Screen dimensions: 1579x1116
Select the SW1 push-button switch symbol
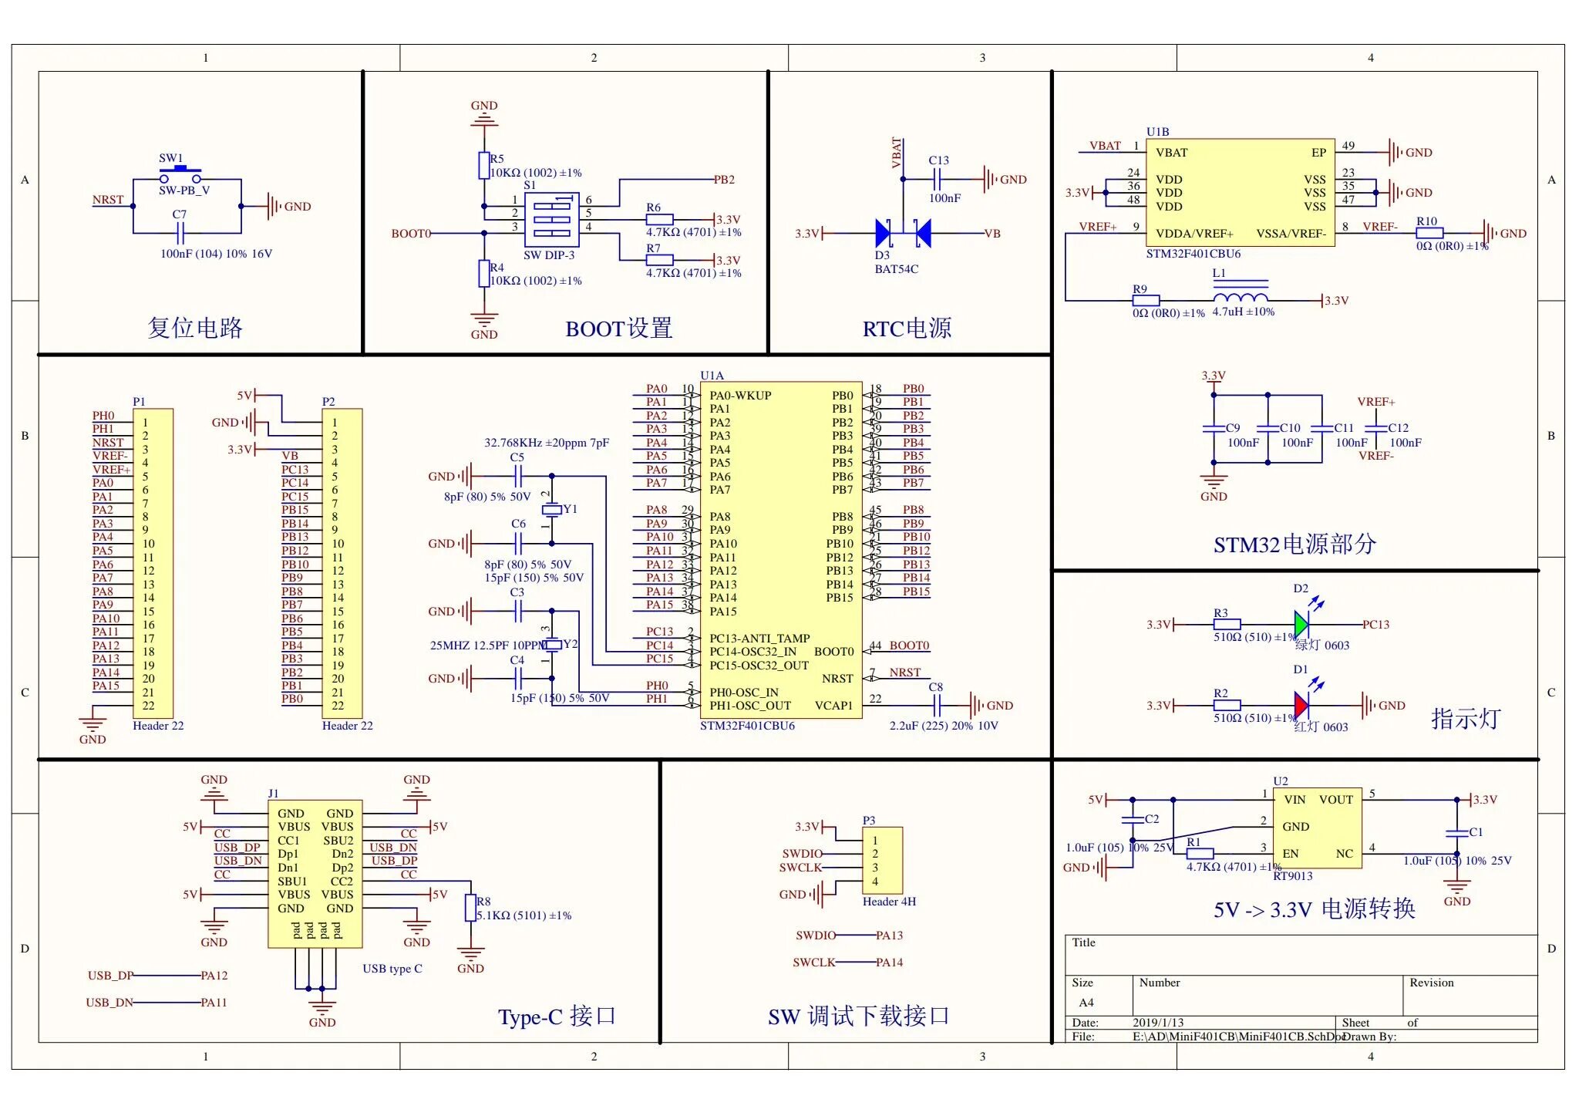pyautogui.click(x=180, y=174)
